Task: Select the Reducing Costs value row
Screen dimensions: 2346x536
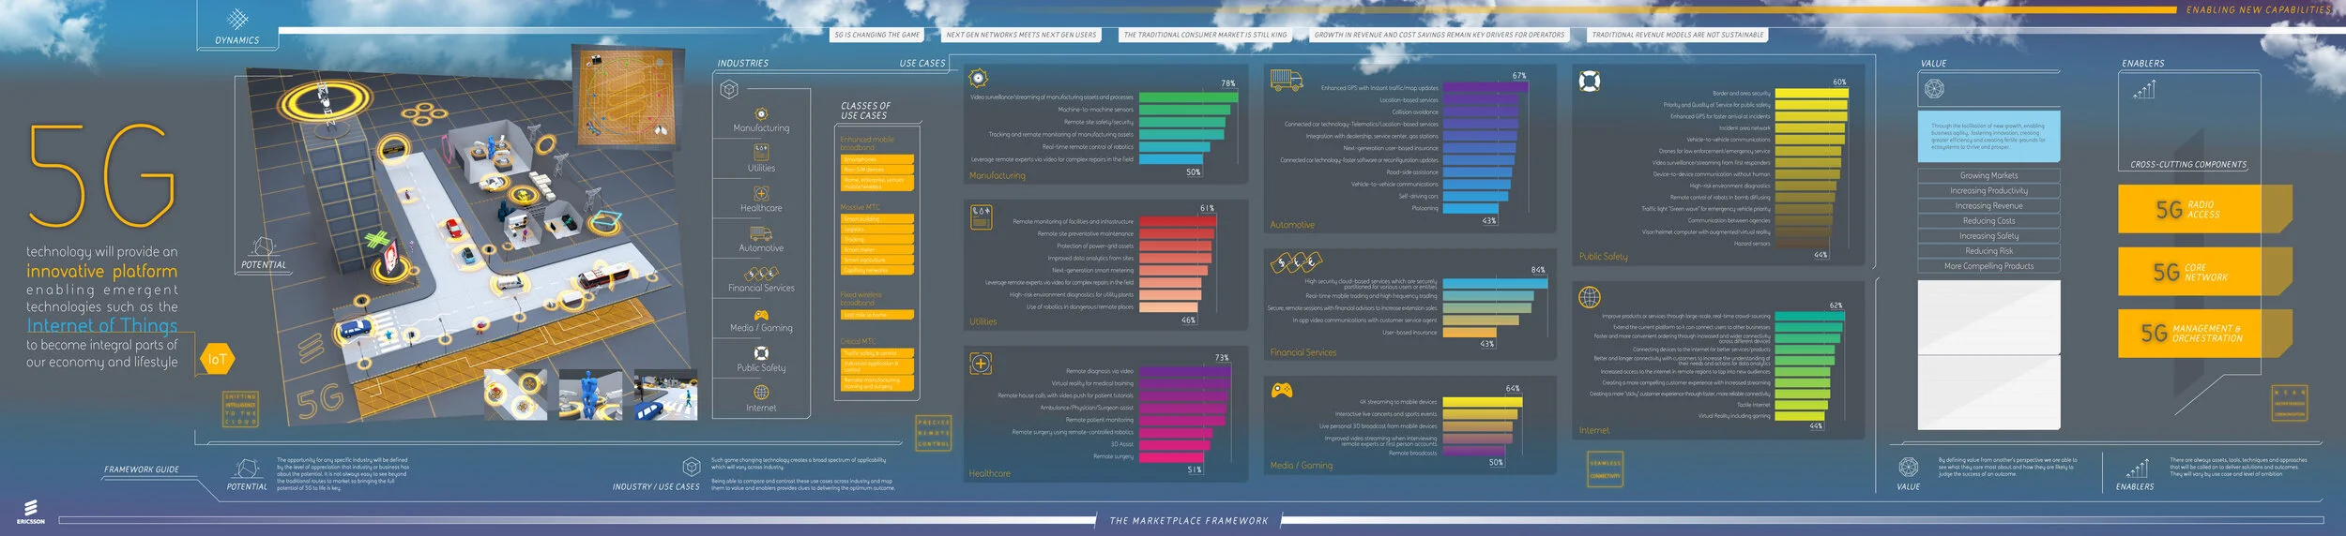Action: pos(1988,220)
